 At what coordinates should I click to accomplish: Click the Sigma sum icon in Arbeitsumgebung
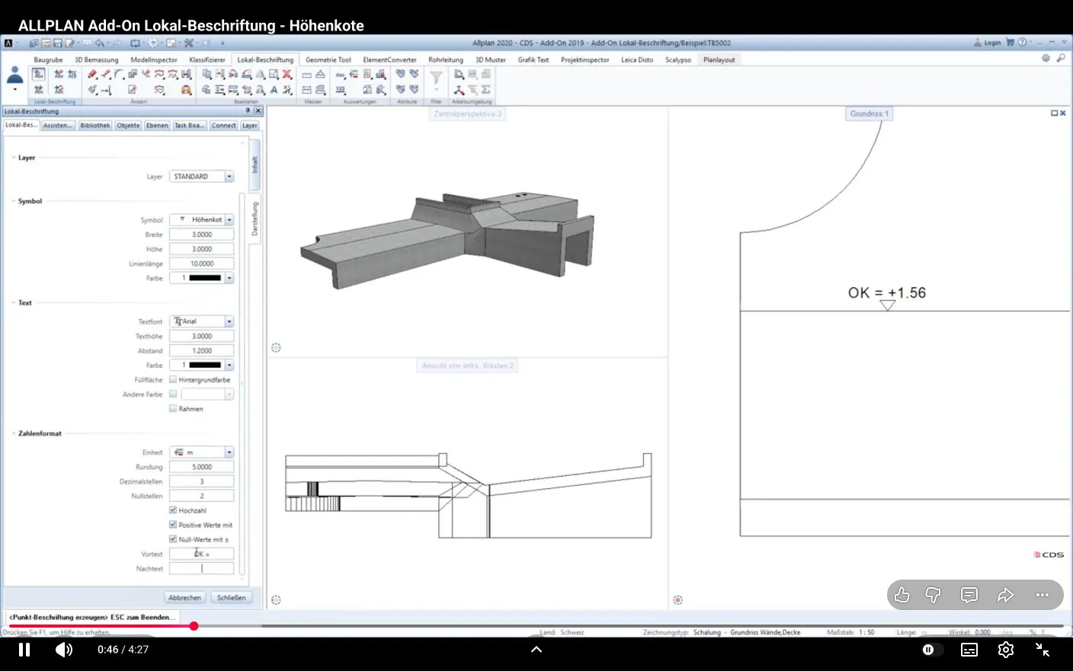tap(485, 90)
